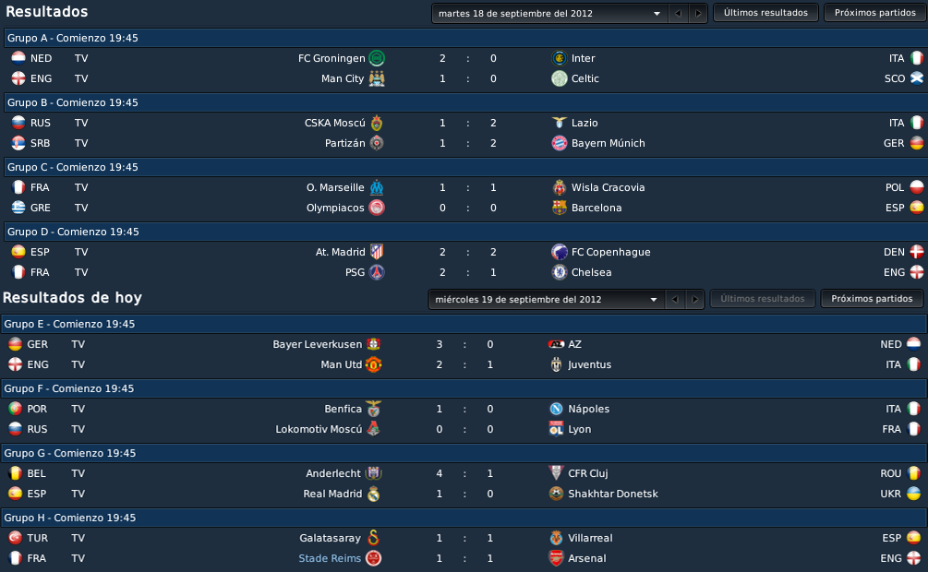The image size is (928, 572).
Task: Click the top Próximos partidos button
Action: 874,12
